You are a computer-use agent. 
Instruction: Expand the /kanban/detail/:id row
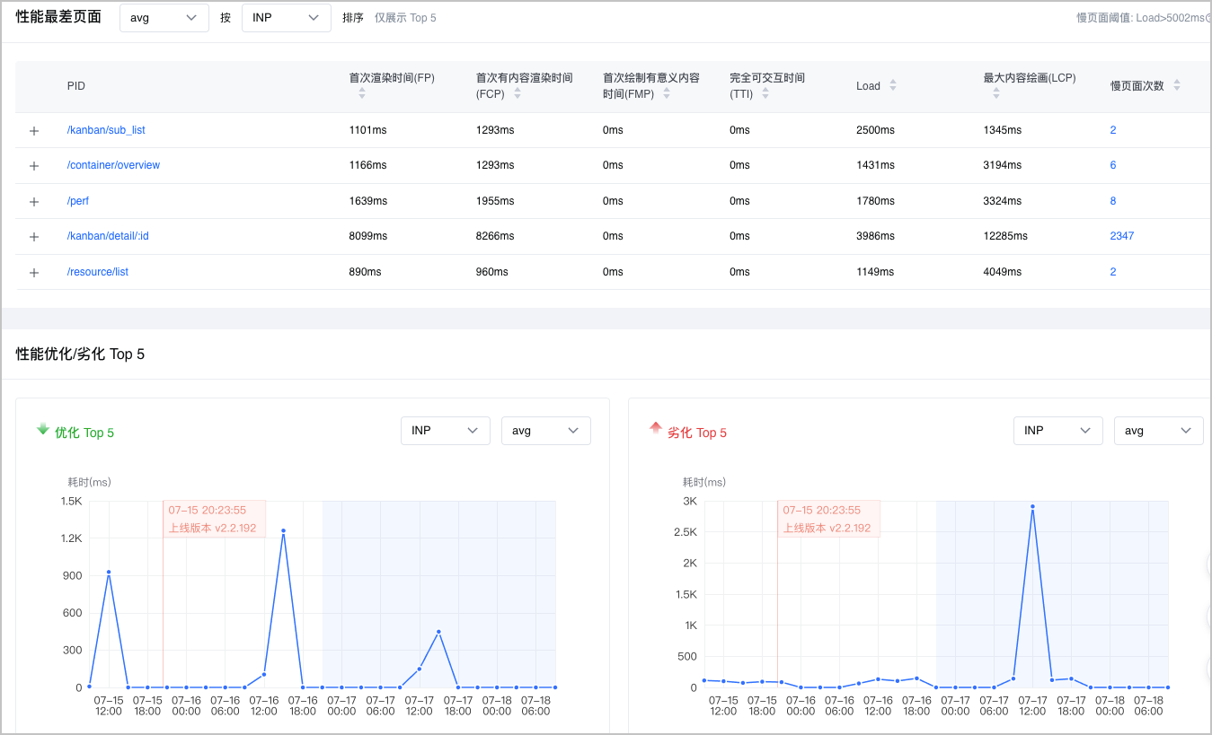pos(34,237)
